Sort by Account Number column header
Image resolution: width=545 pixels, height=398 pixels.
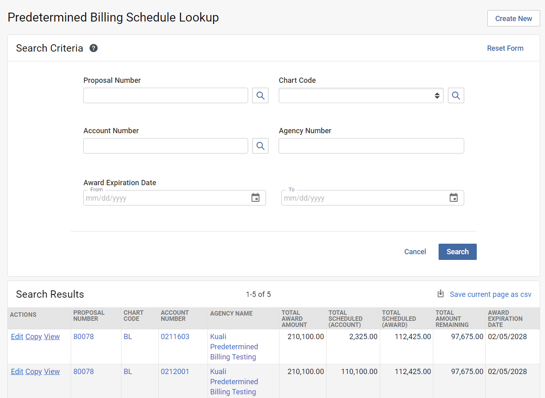click(x=175, y=316)
